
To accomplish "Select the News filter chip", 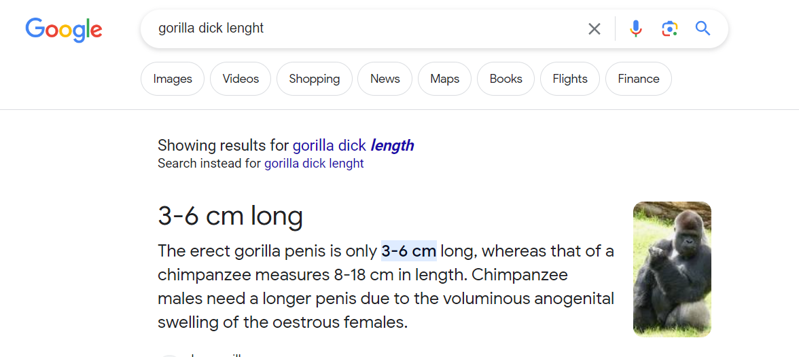I will (x=385, y=79).
